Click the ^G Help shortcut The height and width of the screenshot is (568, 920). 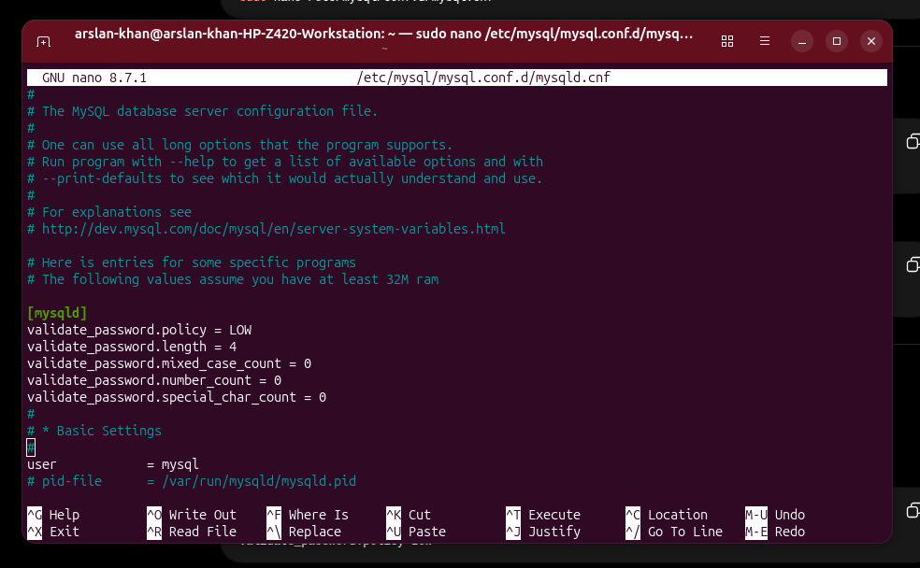[x=53, y=515]
